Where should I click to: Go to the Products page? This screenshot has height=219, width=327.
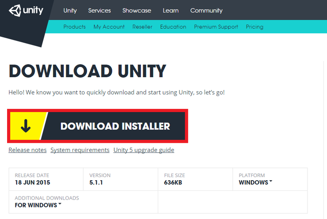(74, 26)
